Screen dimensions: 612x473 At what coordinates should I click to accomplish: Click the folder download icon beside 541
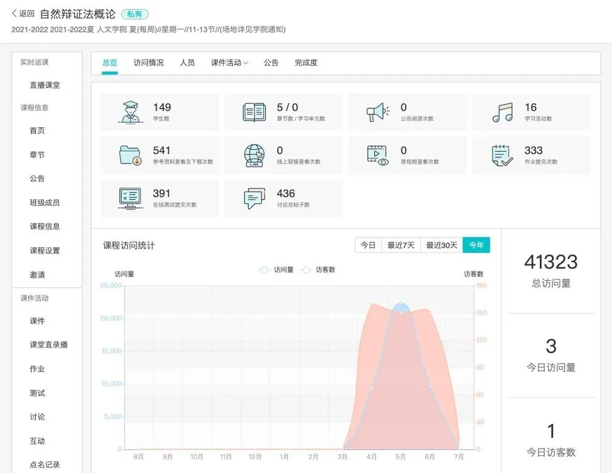pos(130,155)
